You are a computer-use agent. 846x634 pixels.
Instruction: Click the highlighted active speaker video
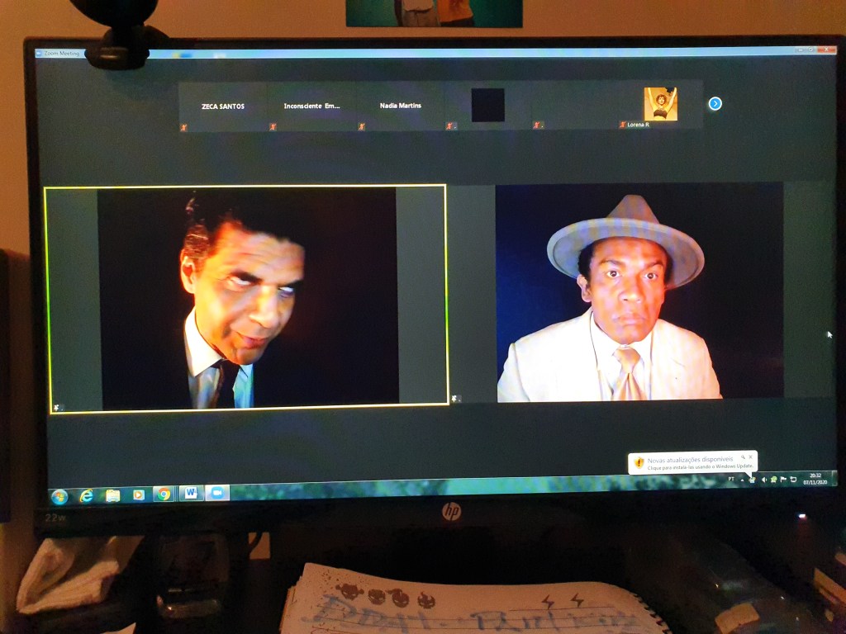pyautogui.click(x=247, y=297)
